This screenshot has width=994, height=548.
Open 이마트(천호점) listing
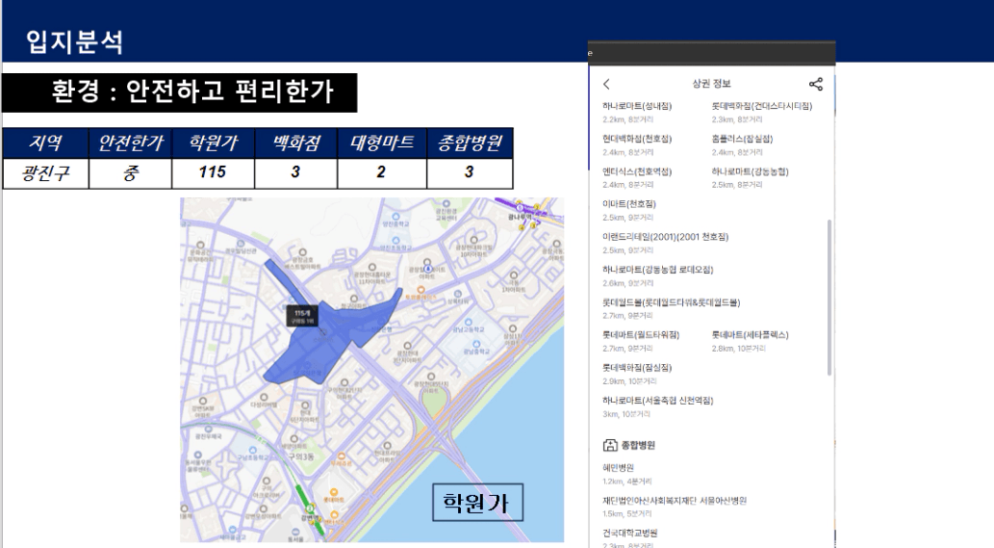click(x=629, y=210)
